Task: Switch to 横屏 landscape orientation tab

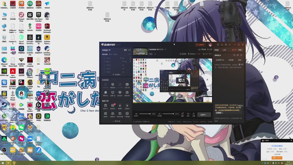Action: pos(125,50)
